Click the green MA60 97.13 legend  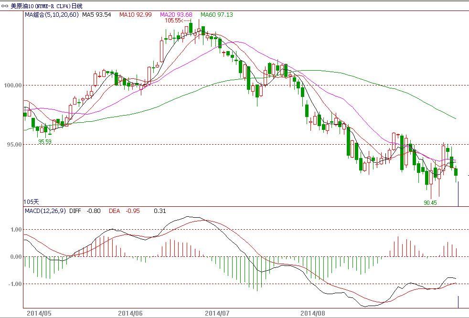(216, 15)
